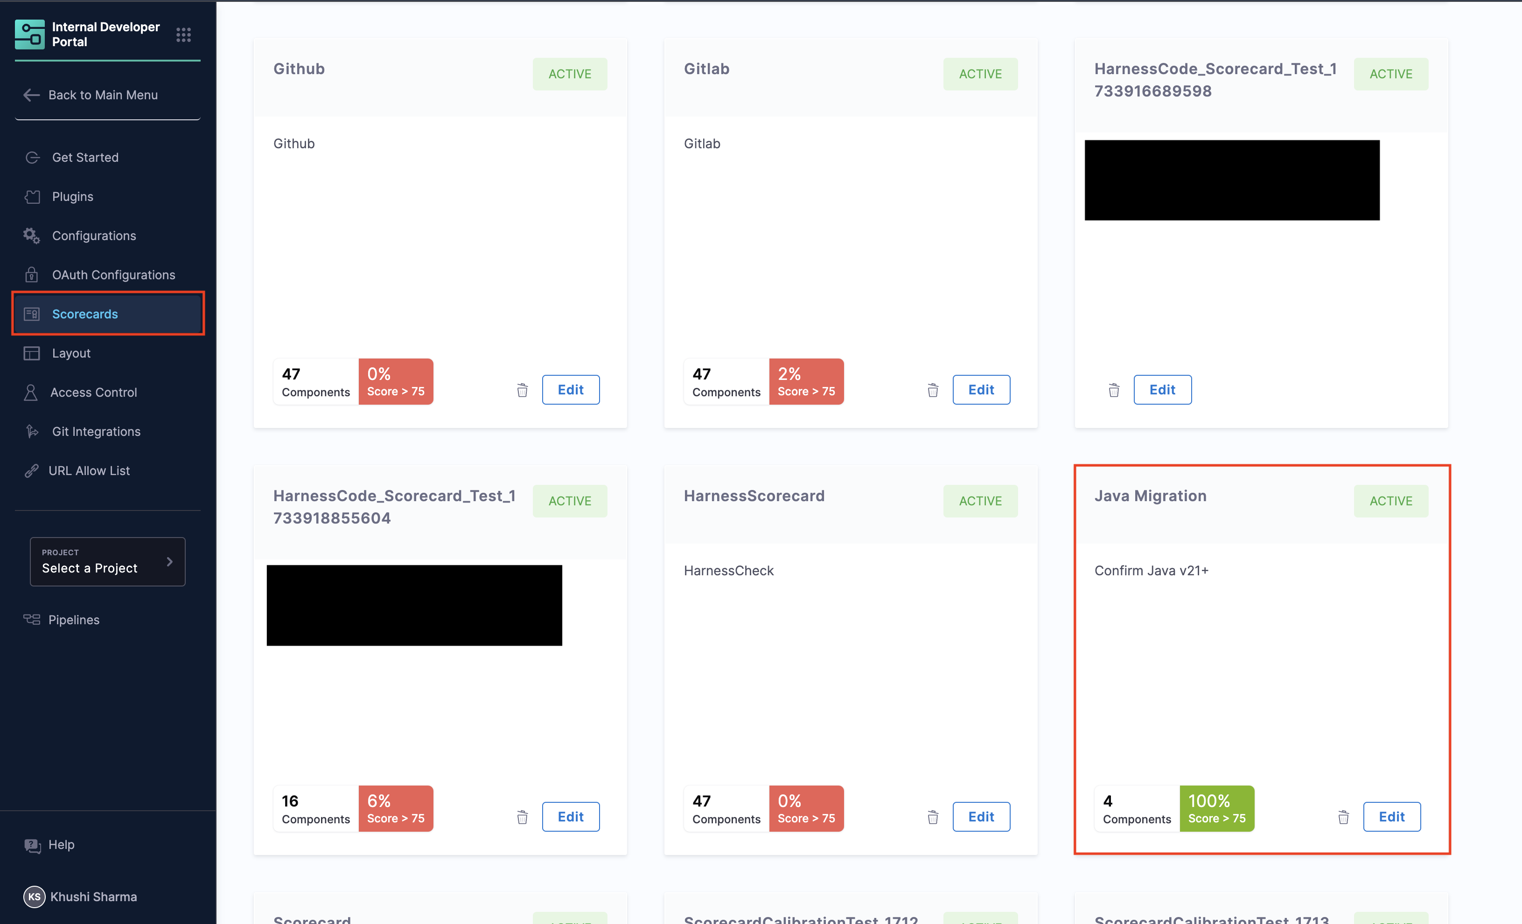Delete the Java Migration scorecard
The height and width of the screenshot is (924, 1522).
1343,817
